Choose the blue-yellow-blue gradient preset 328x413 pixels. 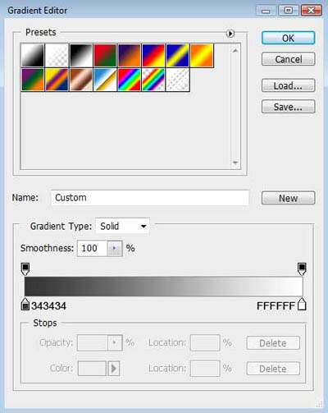tap(178, 56)
